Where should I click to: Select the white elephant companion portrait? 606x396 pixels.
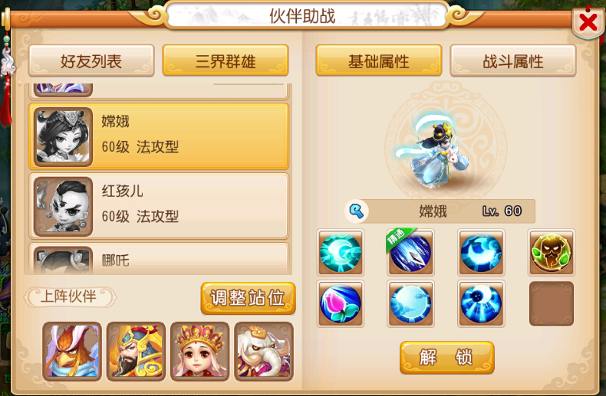click(264, 352)
